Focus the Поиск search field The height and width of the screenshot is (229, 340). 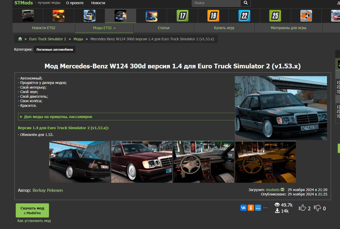[x=216, y=3]
